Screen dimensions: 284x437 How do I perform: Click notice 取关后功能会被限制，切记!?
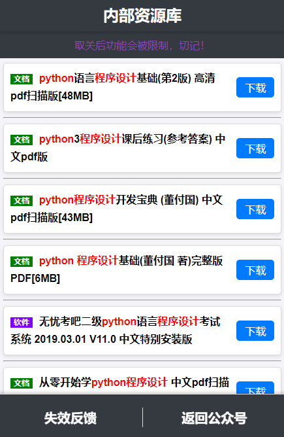point(139,45)
